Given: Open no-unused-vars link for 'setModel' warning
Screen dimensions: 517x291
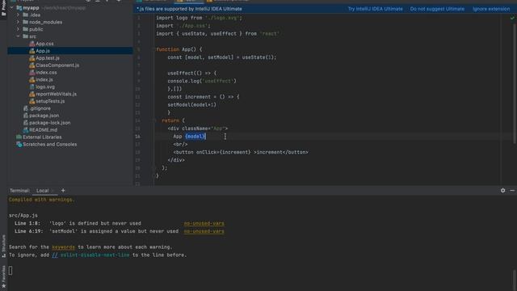Looking at the screenshot, I should pos(204,231).
